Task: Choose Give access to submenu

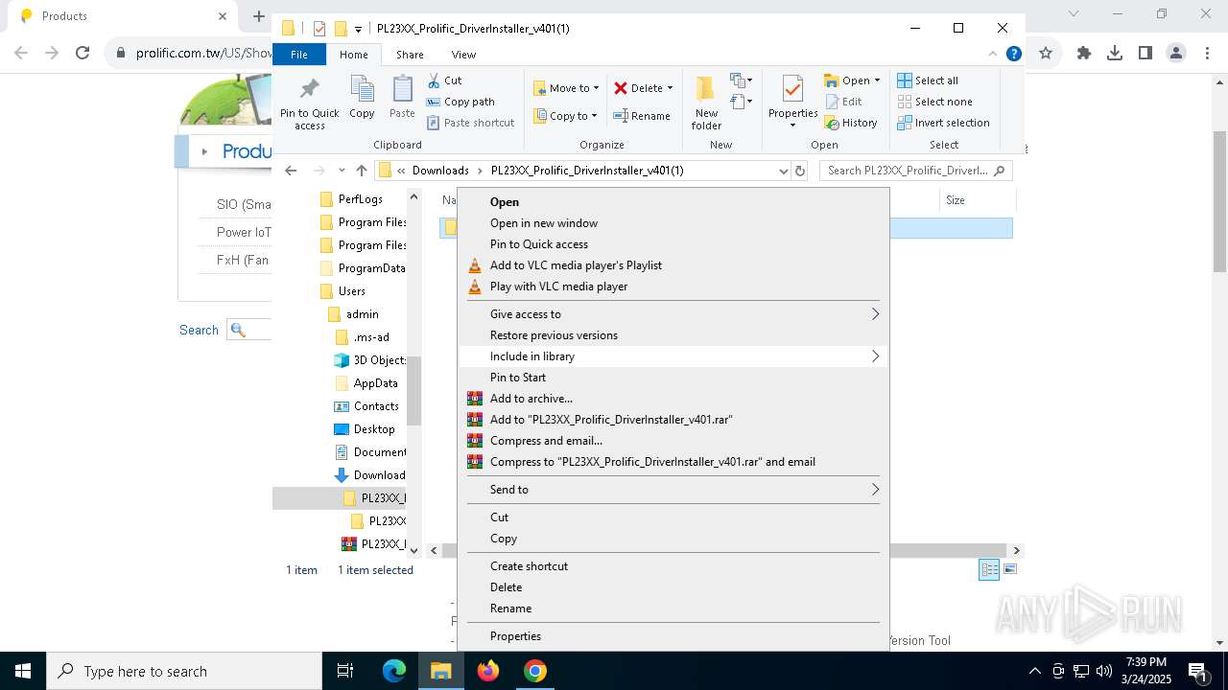Action: [x=673, y=314]
